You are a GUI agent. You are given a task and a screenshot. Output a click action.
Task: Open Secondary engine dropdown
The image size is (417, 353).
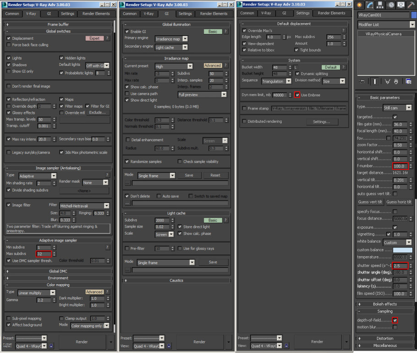[171, 47]
